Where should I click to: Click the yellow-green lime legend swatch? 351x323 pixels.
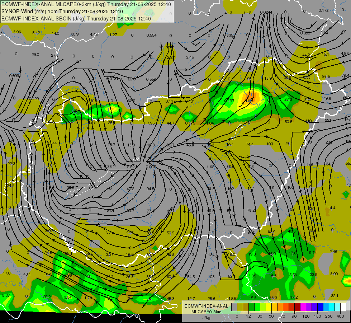[x=263, y=307]
